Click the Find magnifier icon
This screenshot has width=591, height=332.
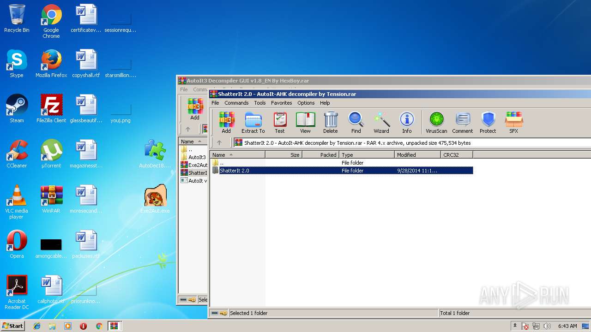point(356,122)
